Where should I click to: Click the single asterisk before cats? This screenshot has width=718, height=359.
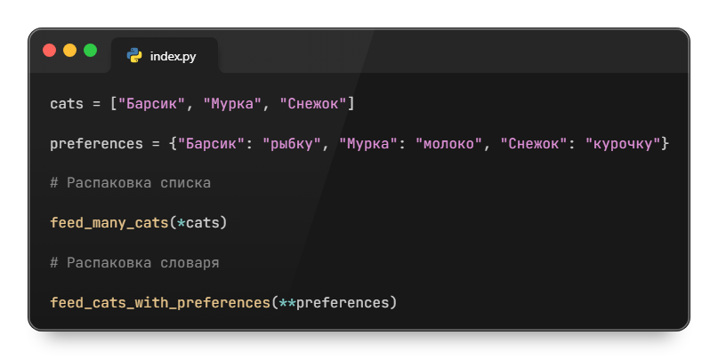(181, 222)
